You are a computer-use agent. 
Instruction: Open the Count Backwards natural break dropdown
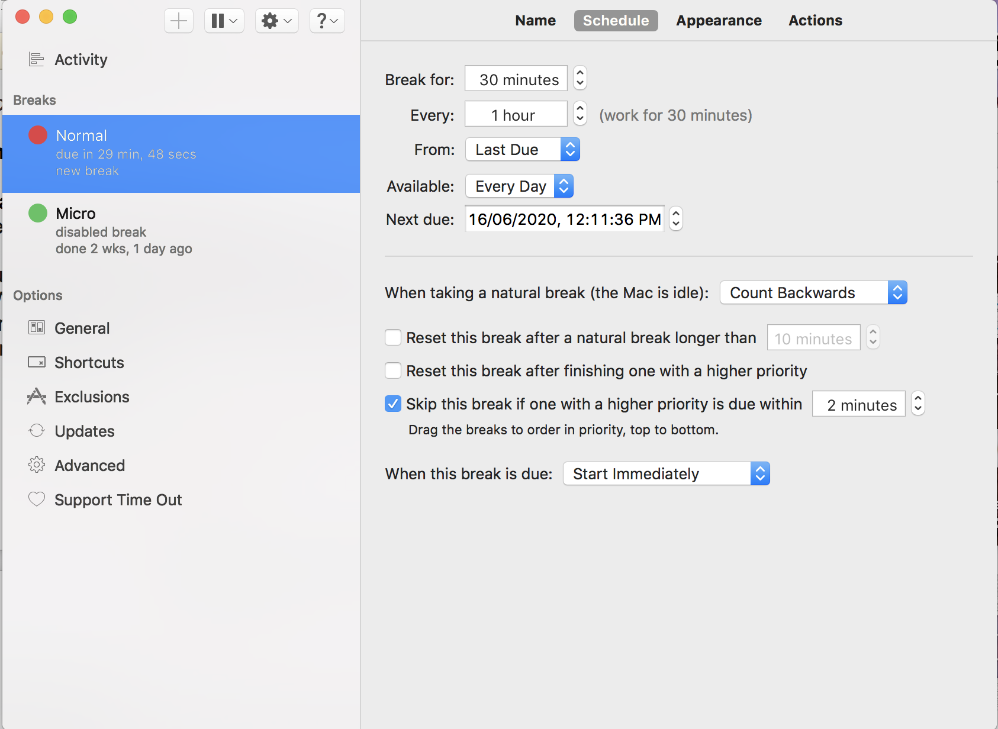click(x=813, y=293)
